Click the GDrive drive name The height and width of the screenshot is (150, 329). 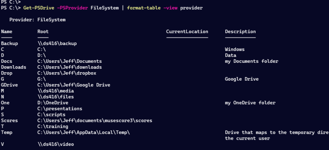pos(9,85)
